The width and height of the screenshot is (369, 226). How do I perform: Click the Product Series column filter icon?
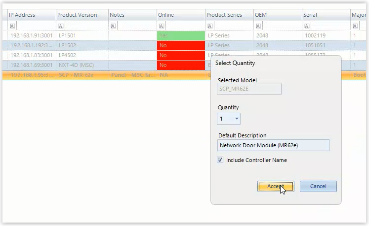click(x=210, y=26)
